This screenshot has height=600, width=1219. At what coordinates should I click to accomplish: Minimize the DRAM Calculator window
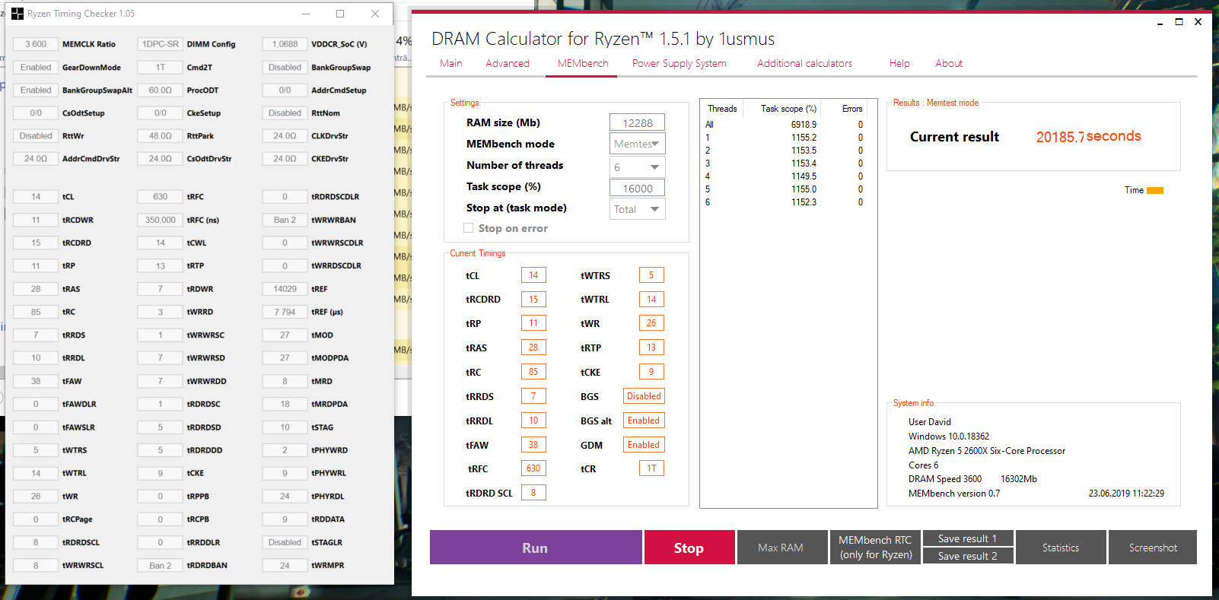1160,22
